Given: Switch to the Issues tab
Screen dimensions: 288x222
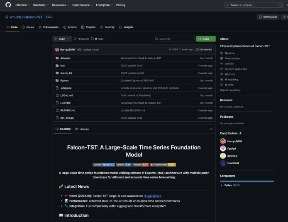Looking at the screenshot, I should (28, 27).
